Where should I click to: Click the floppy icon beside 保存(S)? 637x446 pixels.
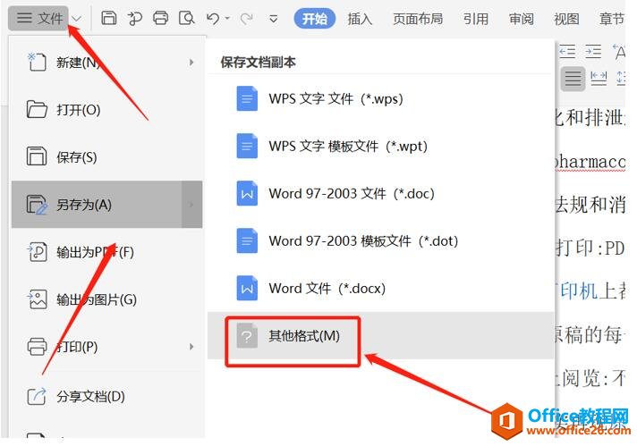pos(37,156)
